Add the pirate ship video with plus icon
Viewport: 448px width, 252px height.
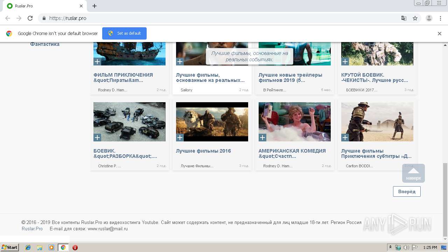pos(97,62)
